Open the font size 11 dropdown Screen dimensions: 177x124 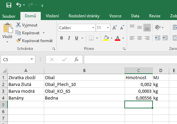click(108, 28)
